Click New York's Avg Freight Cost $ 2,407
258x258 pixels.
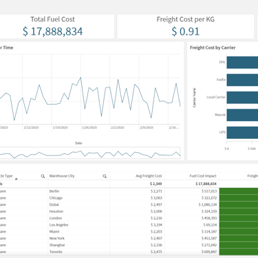156,238
